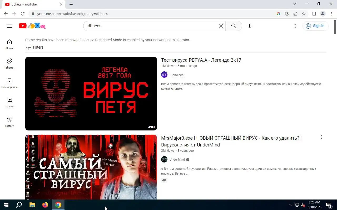Go forward in the browser
337x210 pixels.
[x=14, y=14]
